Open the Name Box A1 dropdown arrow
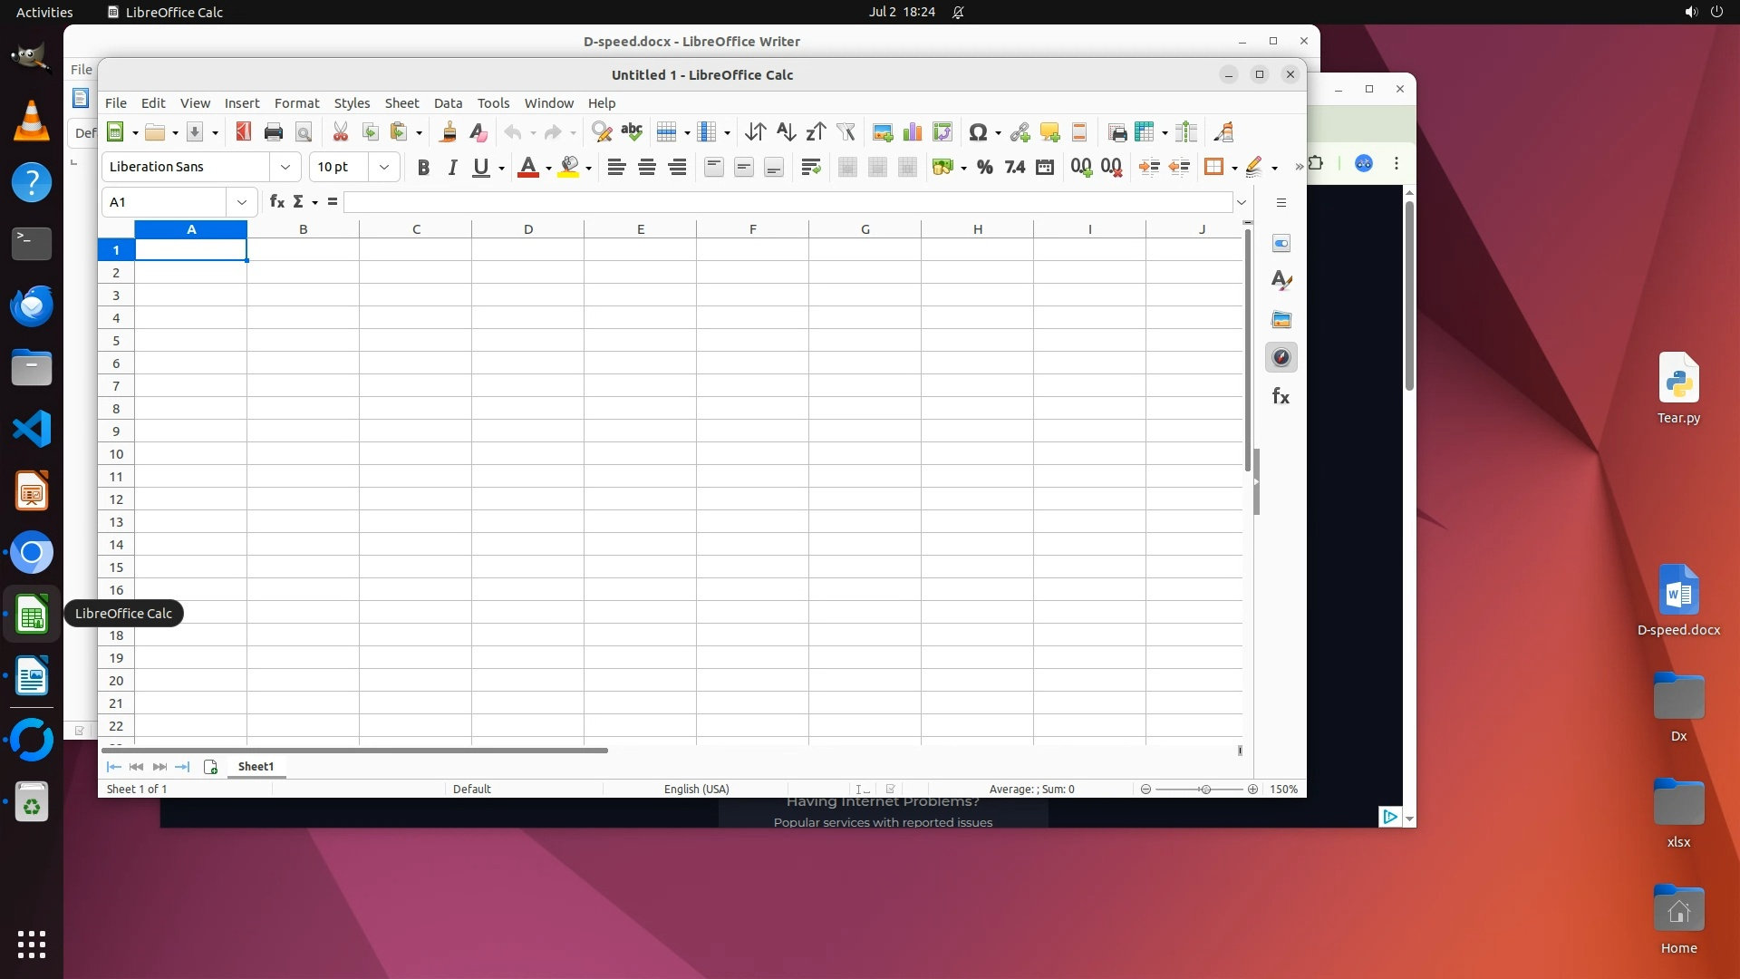This screenshot has width=1740, height=979. (241, 201)
